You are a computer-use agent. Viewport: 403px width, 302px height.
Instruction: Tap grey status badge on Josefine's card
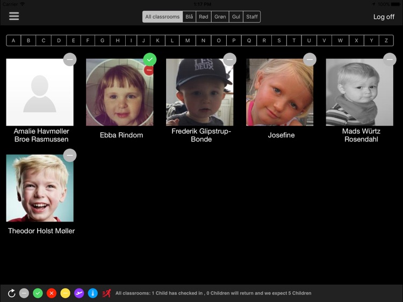click(310, 60)
